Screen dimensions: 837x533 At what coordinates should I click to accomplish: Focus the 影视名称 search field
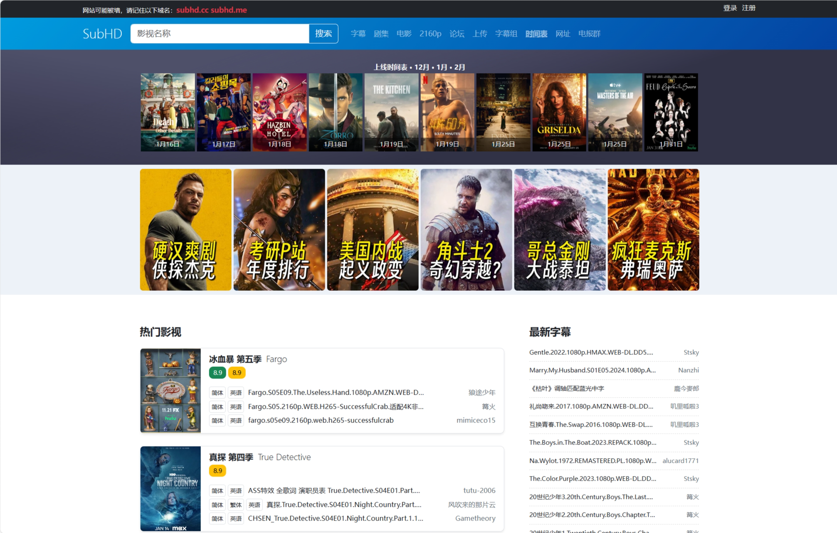click(220, 34)
